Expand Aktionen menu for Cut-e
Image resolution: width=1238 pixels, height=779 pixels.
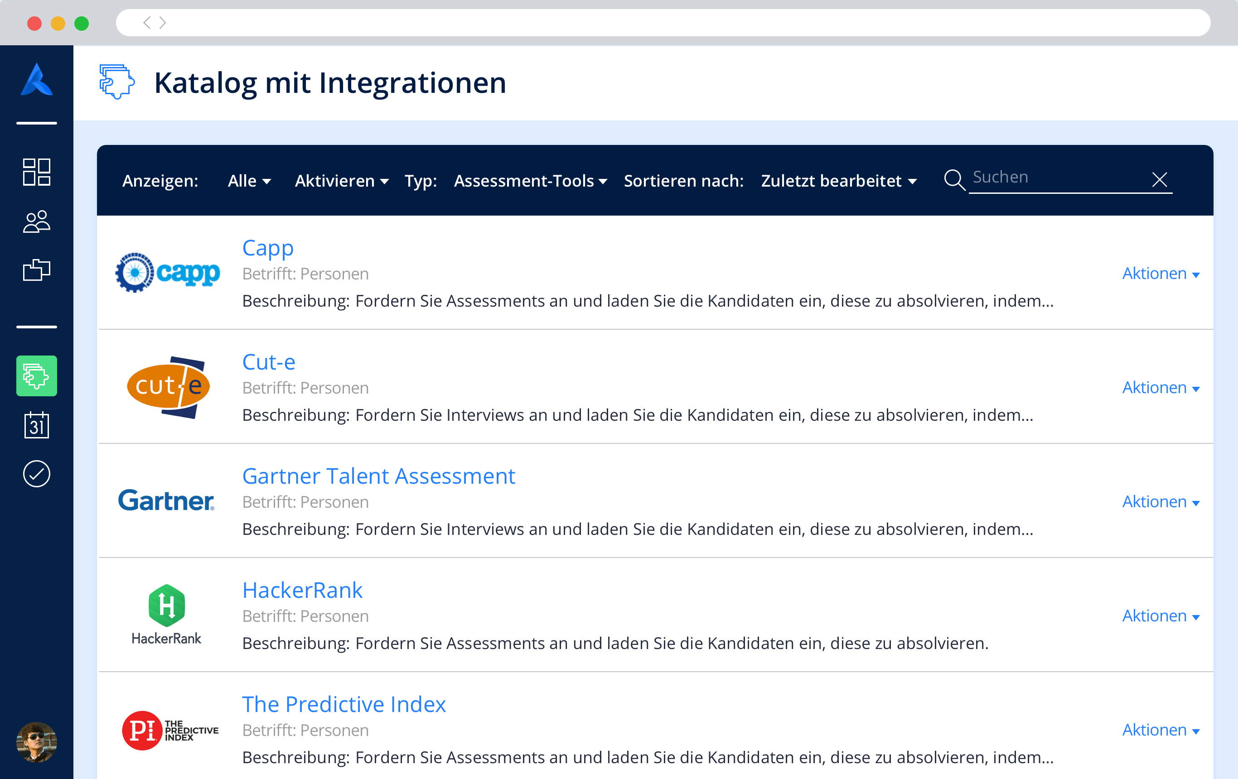pyautogui.click(x=1161, y=387)
